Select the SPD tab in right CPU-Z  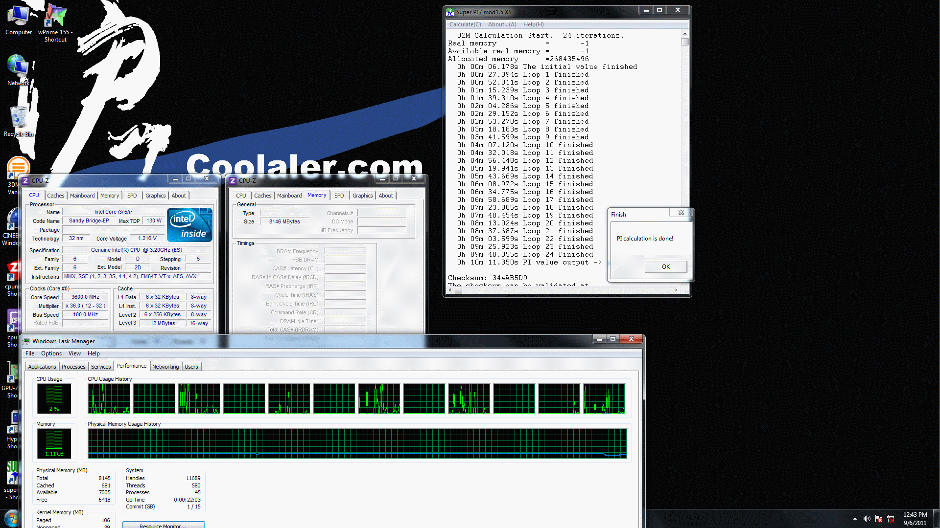click(339, 196)
